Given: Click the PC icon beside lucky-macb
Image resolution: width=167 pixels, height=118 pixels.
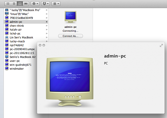Looking at the screenshot, I should tap(7, 41).
